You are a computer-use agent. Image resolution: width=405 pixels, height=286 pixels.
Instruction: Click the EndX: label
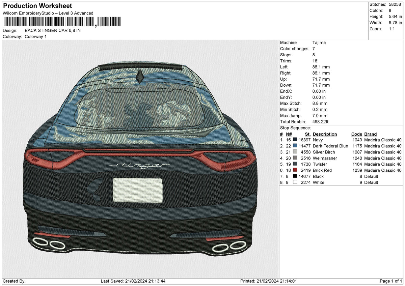coord(286,91)
